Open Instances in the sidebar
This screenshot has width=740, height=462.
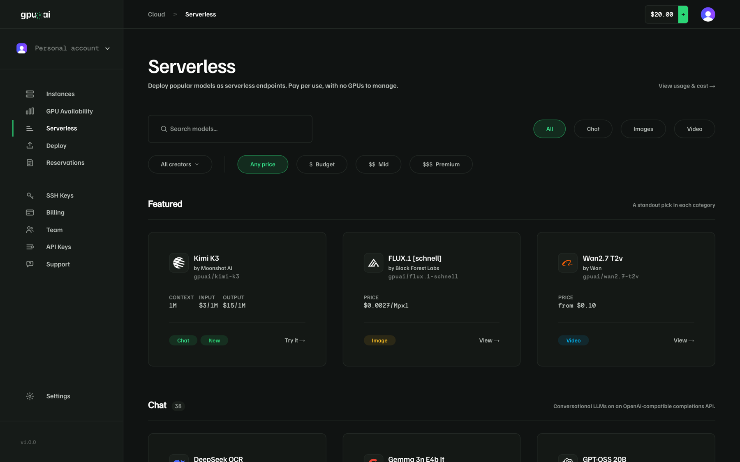tap(60, 94)
